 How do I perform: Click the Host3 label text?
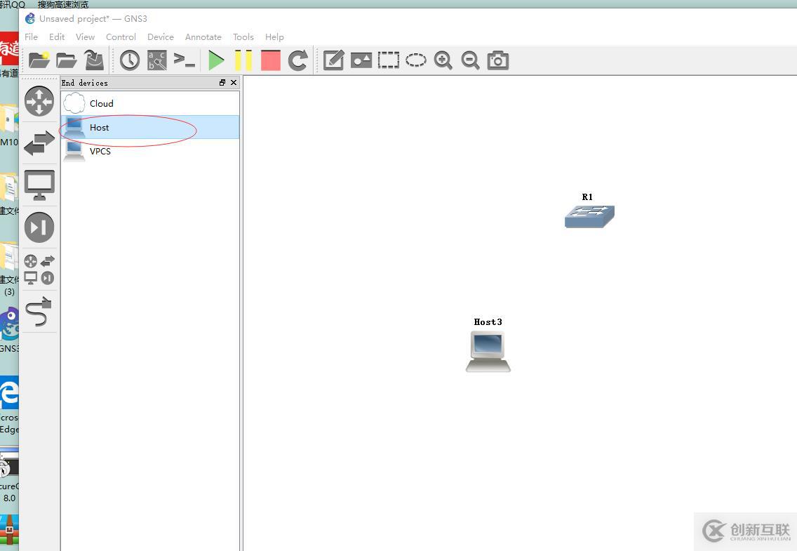[488, 321]
